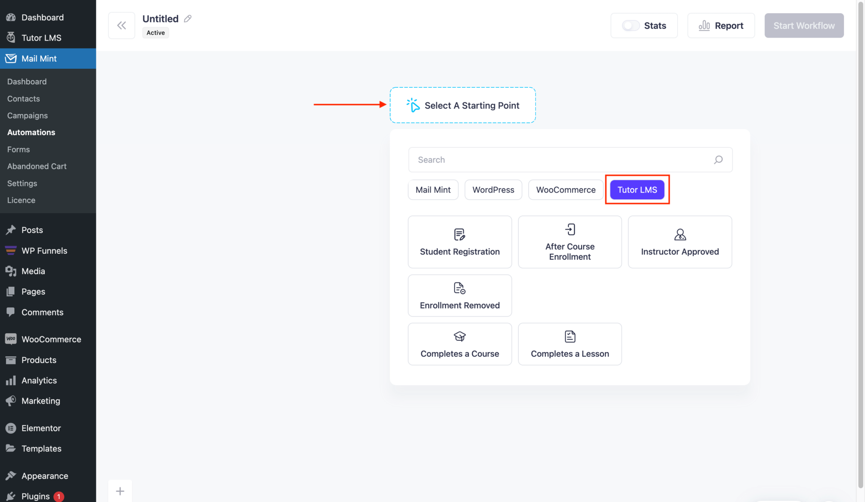The width and height of the screenshot is (865, 502).
Task: Choose Completes a Lesson trigger
Action: (570, 344)
